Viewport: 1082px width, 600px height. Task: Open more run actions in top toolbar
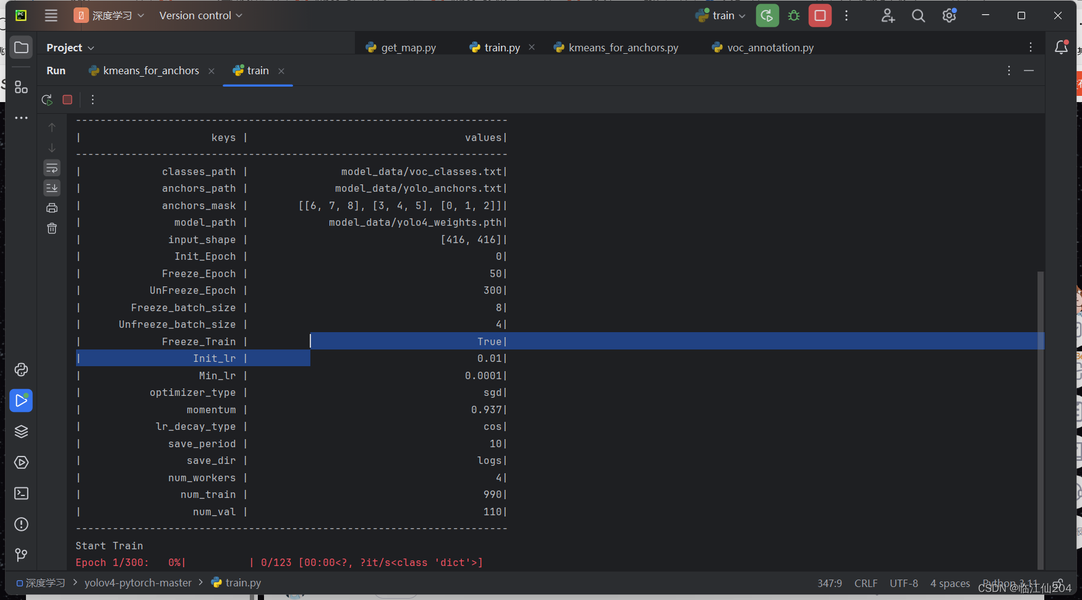coord(846,15)
